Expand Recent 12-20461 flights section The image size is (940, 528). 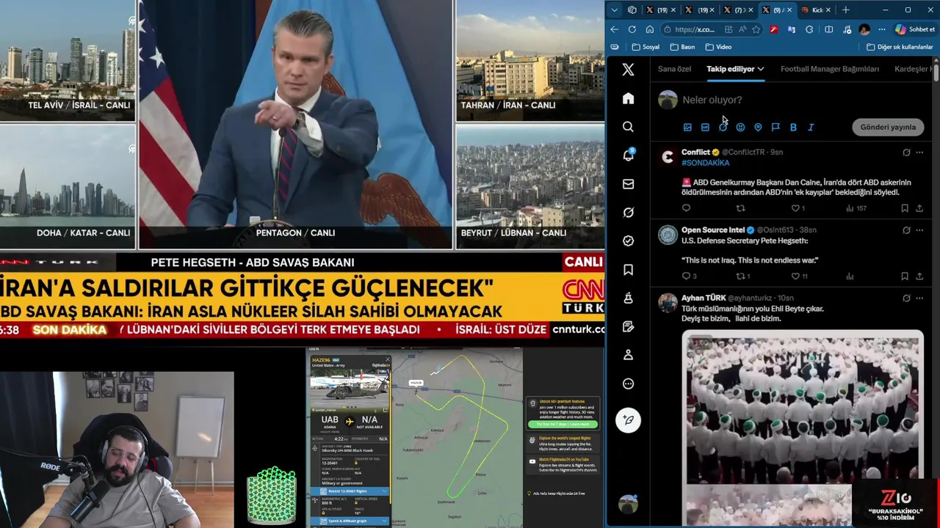pyautogui.click(x=350, y=491)
